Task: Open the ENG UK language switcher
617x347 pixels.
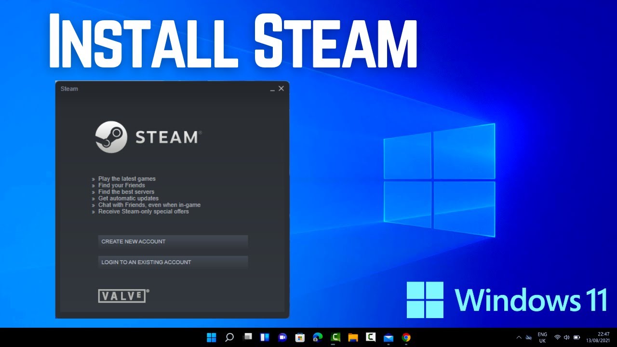Action: tap(542, 337)
